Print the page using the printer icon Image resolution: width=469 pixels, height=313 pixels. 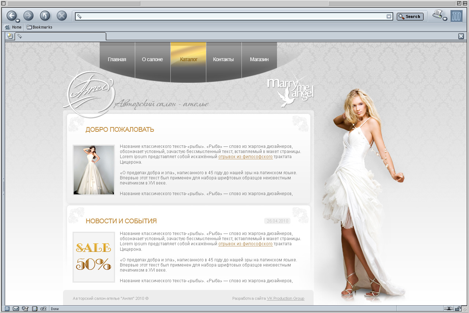pos(437,15)
